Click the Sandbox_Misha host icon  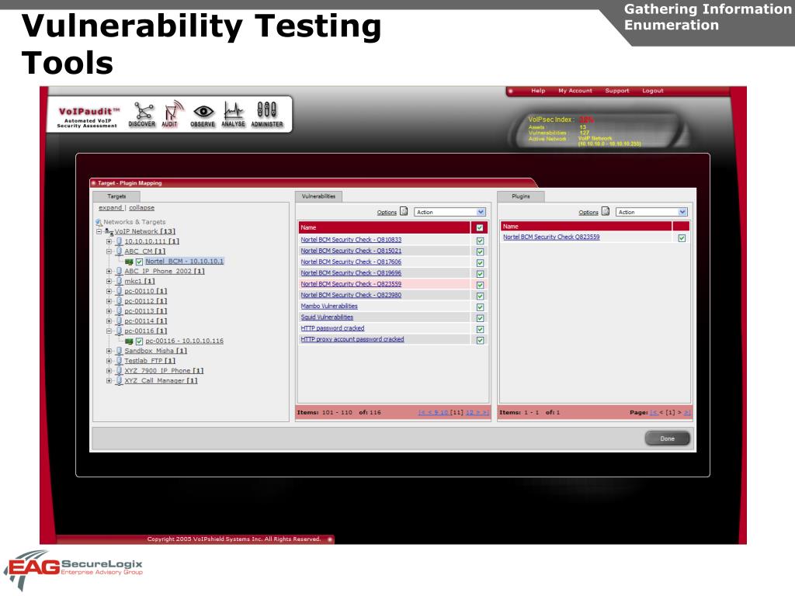[119, 351]
